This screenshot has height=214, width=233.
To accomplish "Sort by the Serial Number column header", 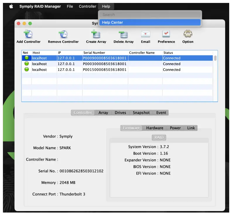I will (105, 53).
